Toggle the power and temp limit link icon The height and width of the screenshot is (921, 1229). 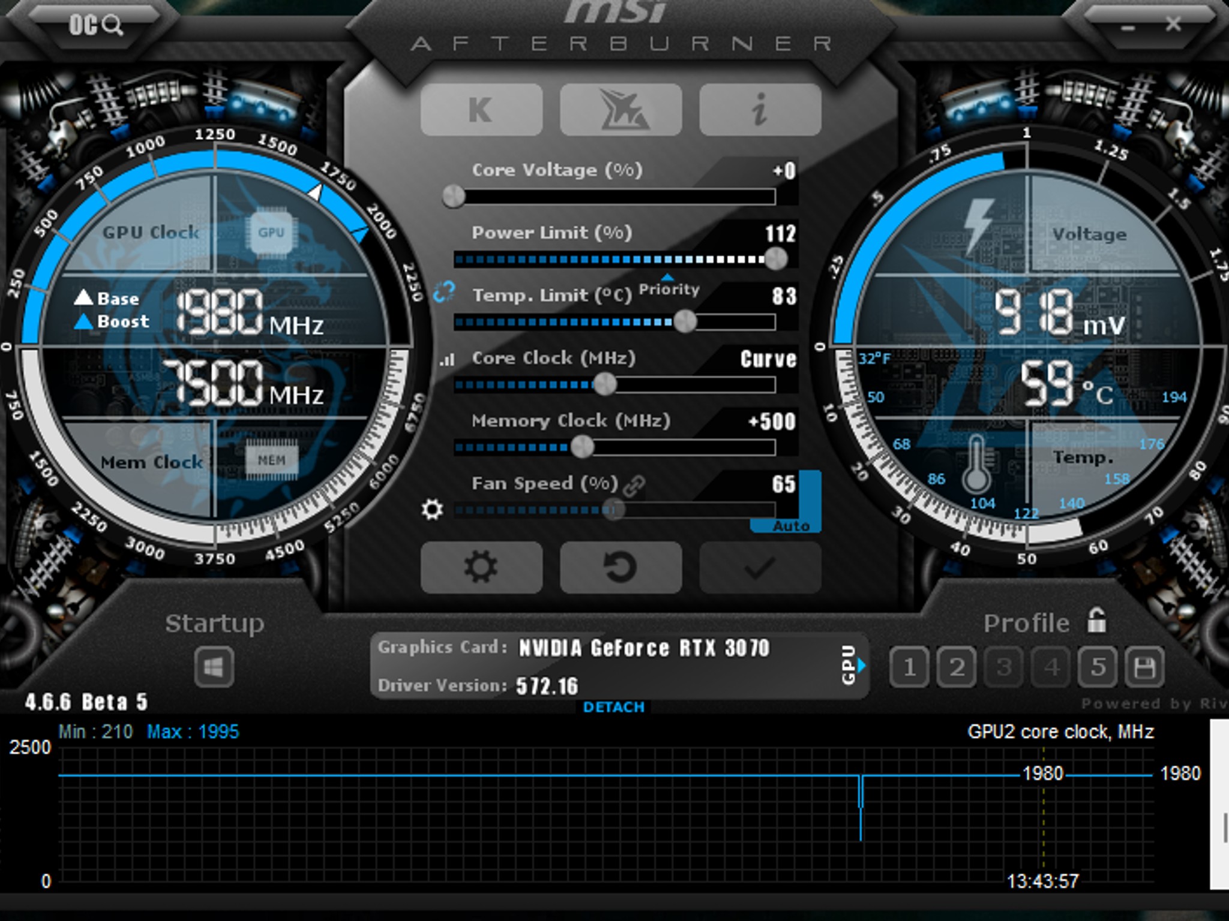444,292
